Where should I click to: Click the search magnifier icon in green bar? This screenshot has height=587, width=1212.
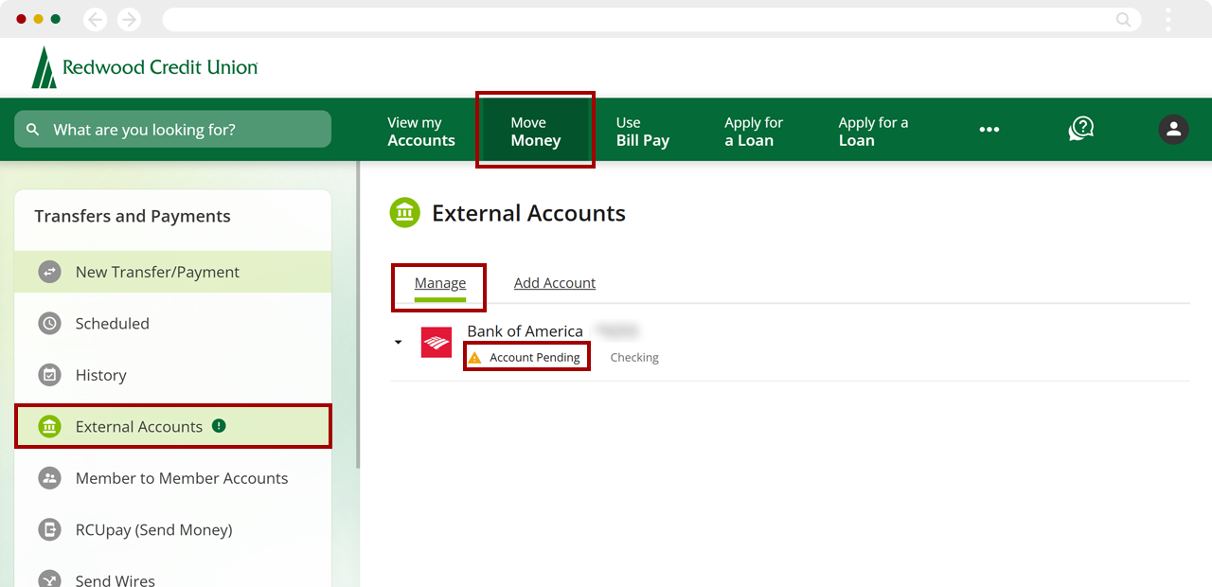[33, 130]
